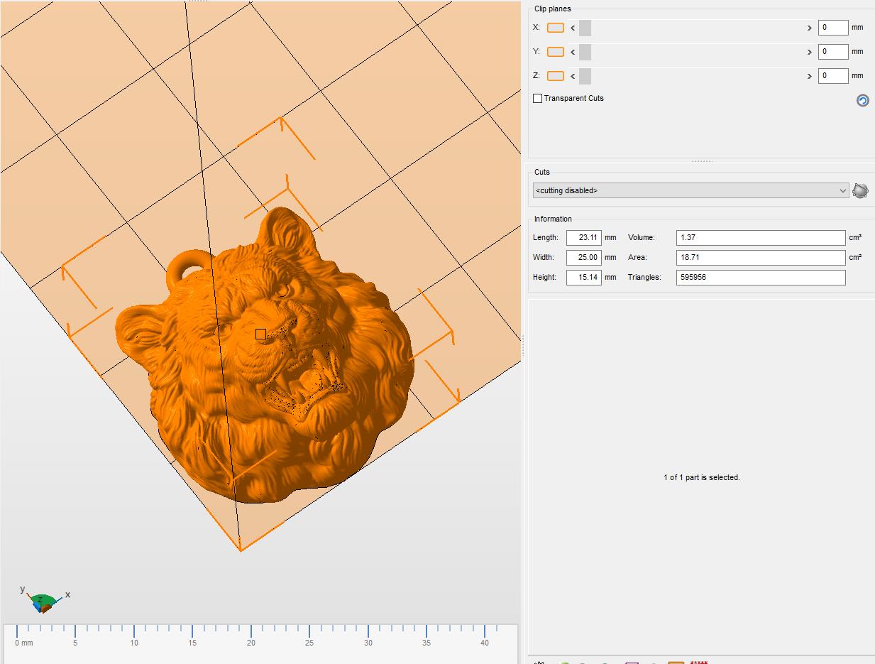Increase the Z clip plane with right arrow
Image resolution: width=875 pixels, height=664 pixels.
pos(809,76)
